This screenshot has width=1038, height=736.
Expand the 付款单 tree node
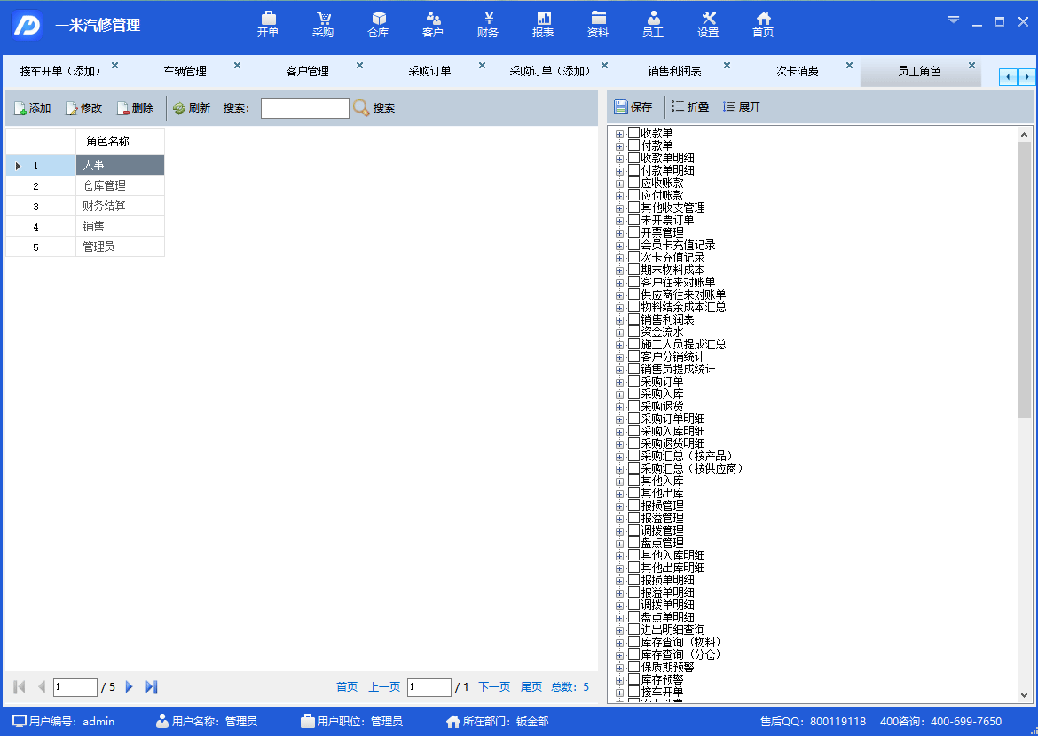(620, 145)
